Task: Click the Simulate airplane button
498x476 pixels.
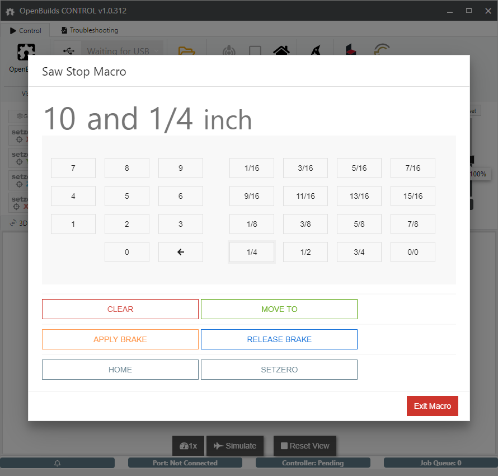Action: click(235, 446)
